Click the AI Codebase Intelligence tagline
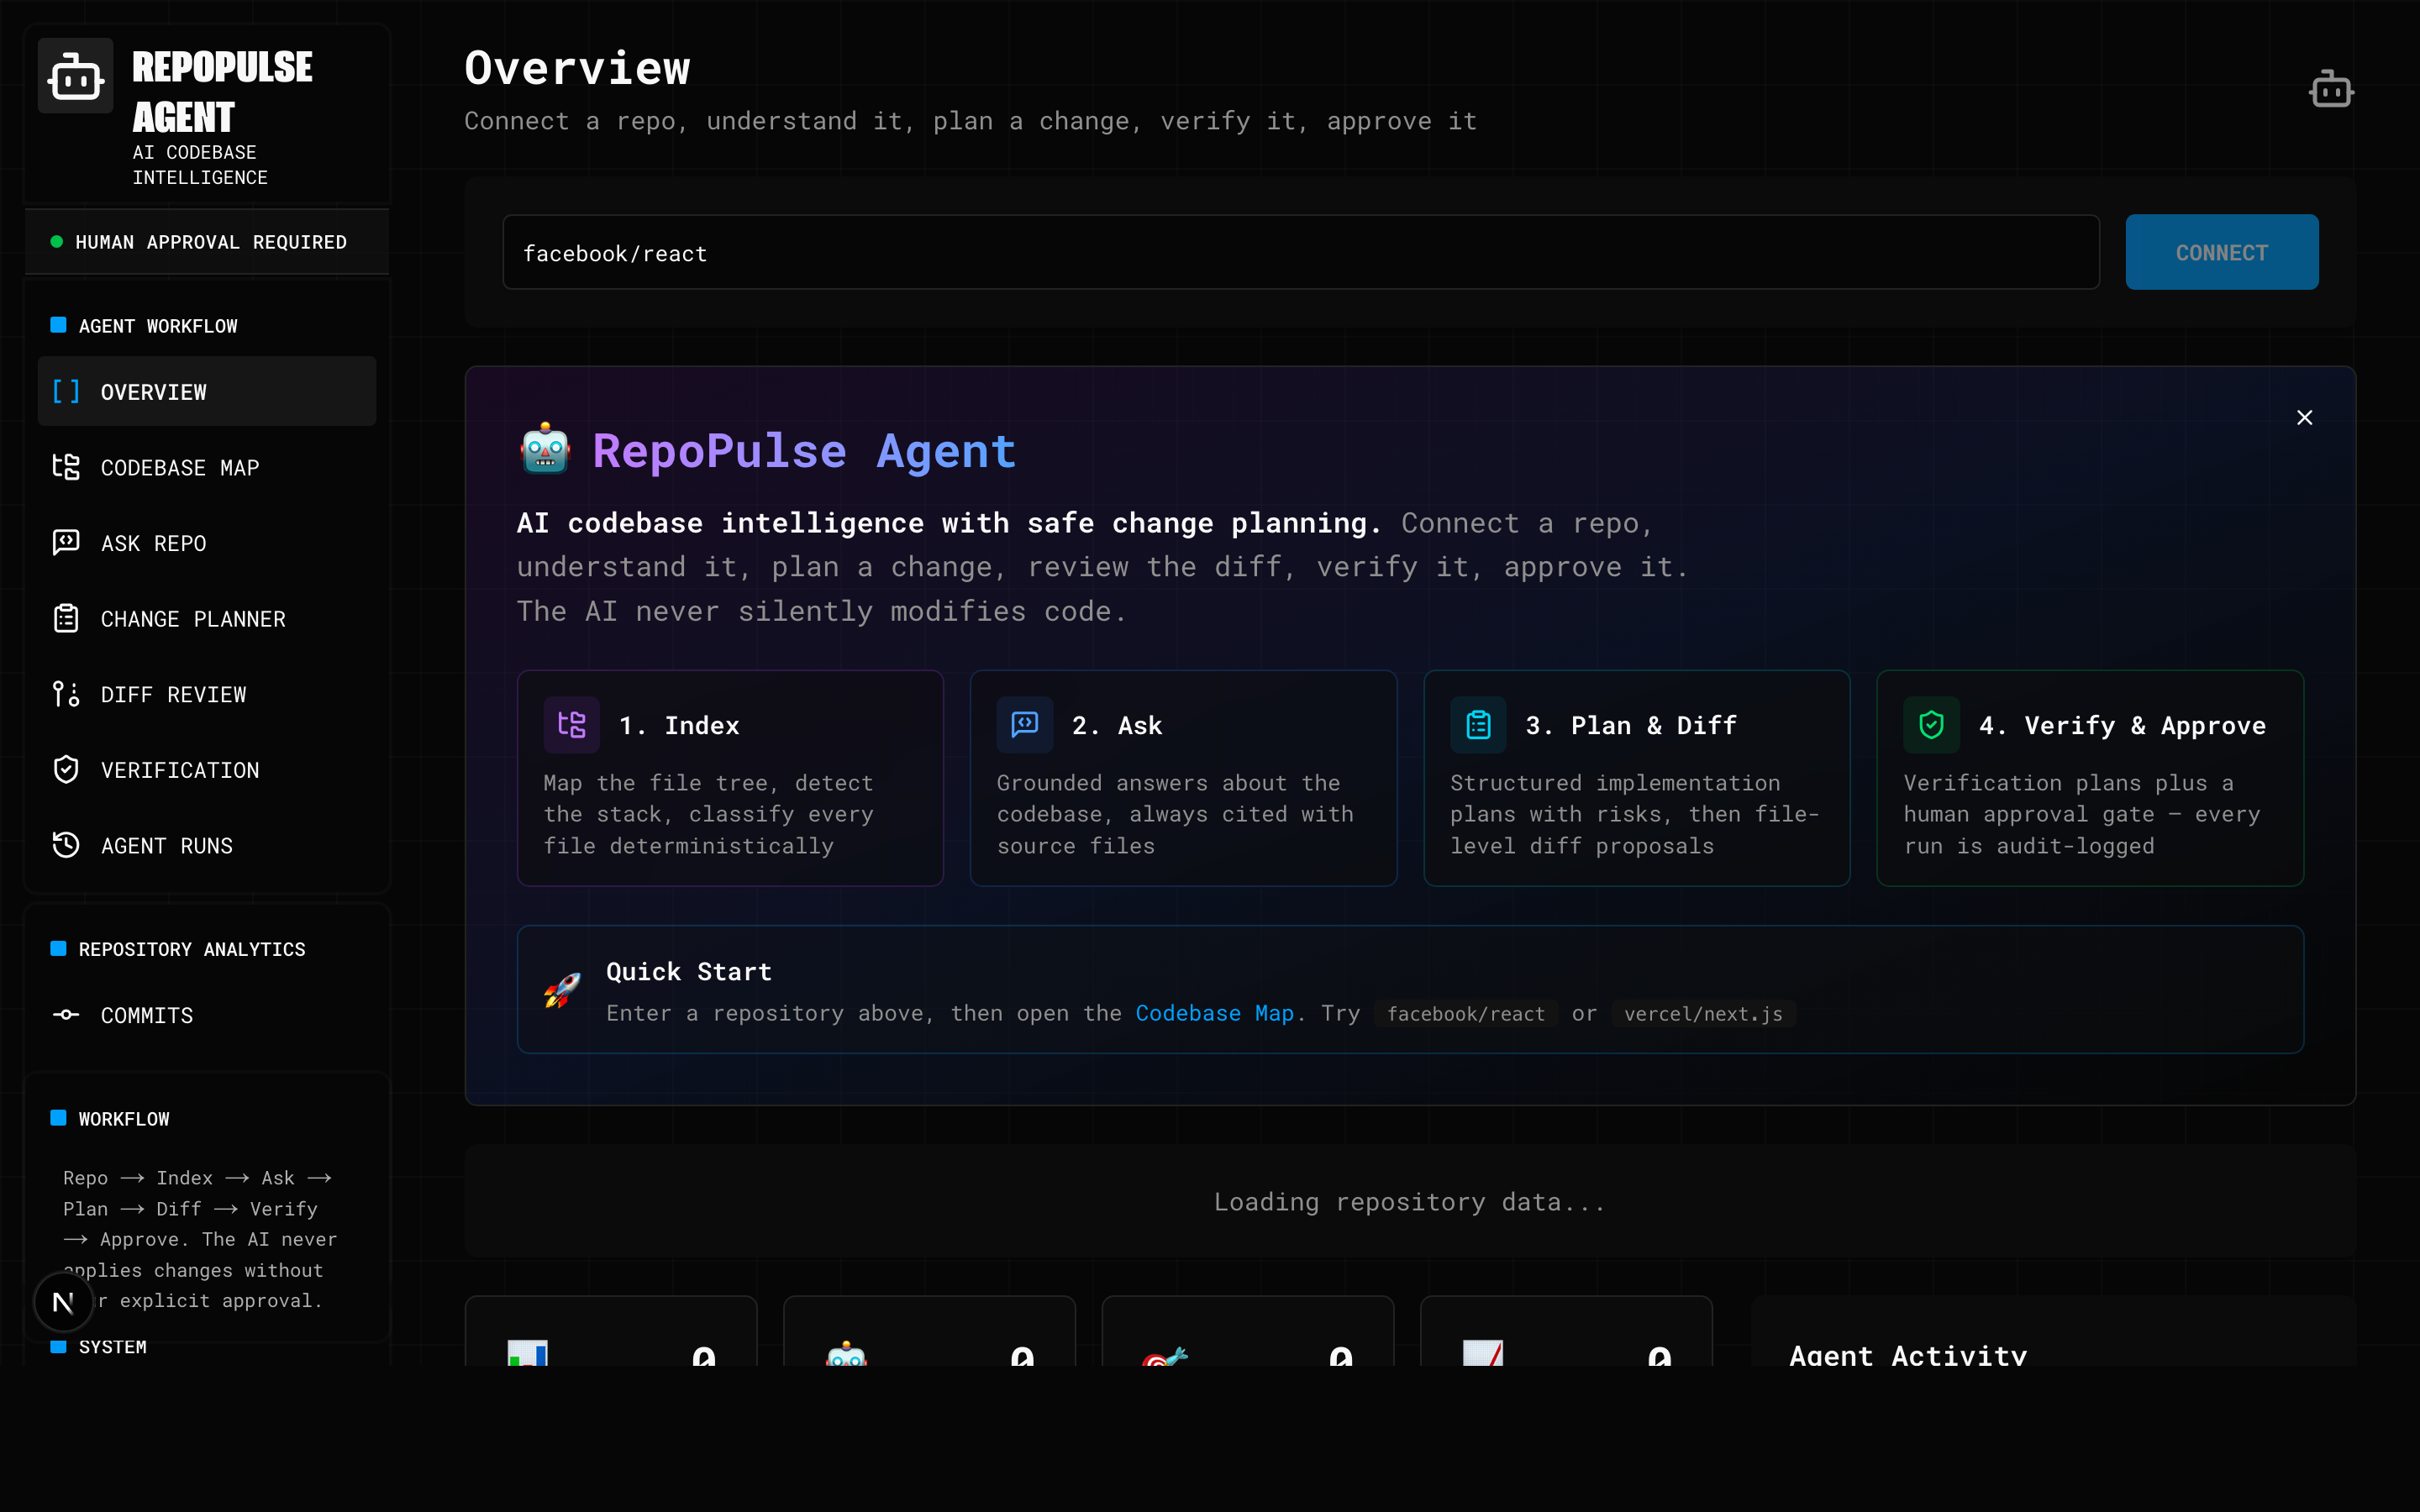2420x1512 pixels. (x=200, y=165)
